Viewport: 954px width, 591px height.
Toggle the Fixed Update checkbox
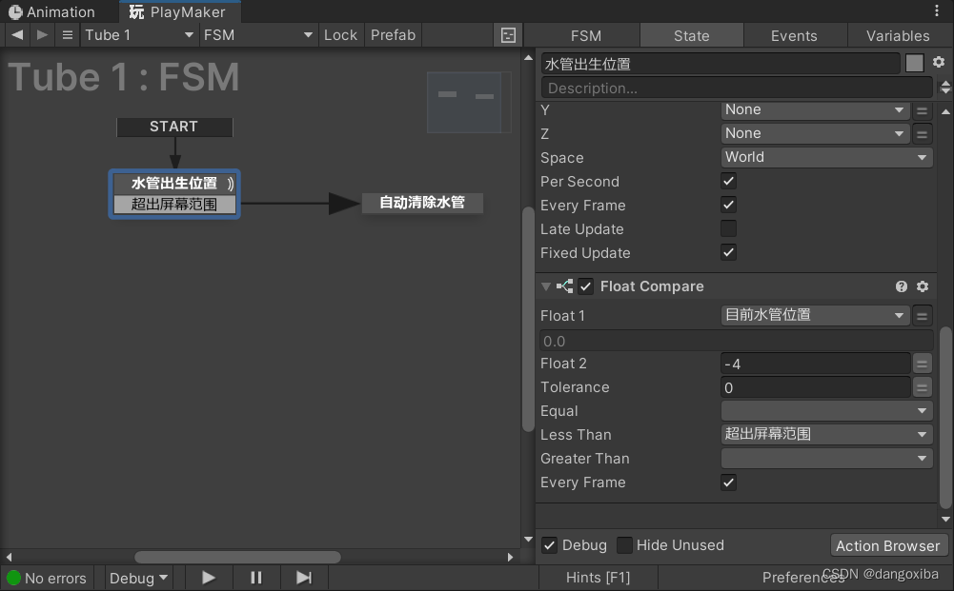coord(728,252)
